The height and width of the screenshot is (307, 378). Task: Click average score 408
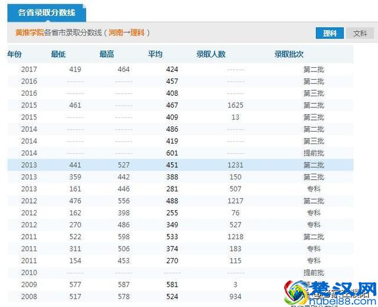pyautogui.click(x=172, y=93)
